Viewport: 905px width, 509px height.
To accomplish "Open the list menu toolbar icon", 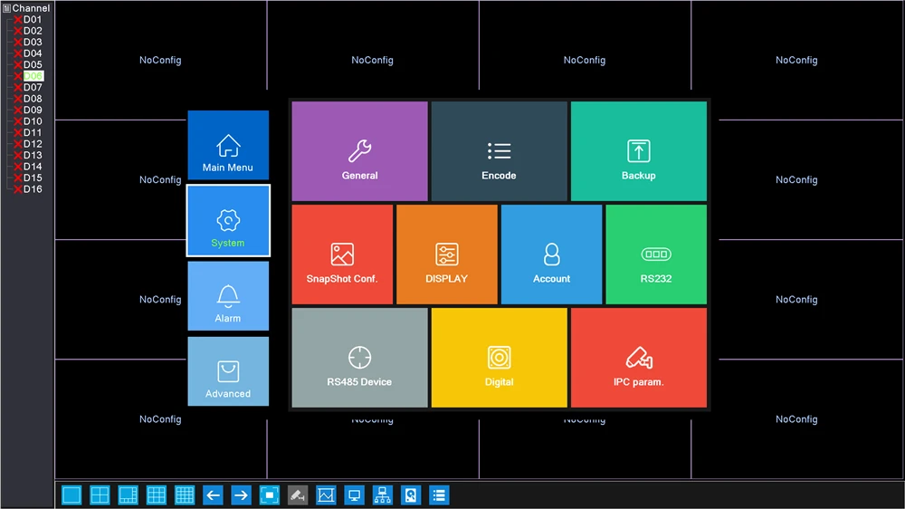I will (x=439, y=495).
